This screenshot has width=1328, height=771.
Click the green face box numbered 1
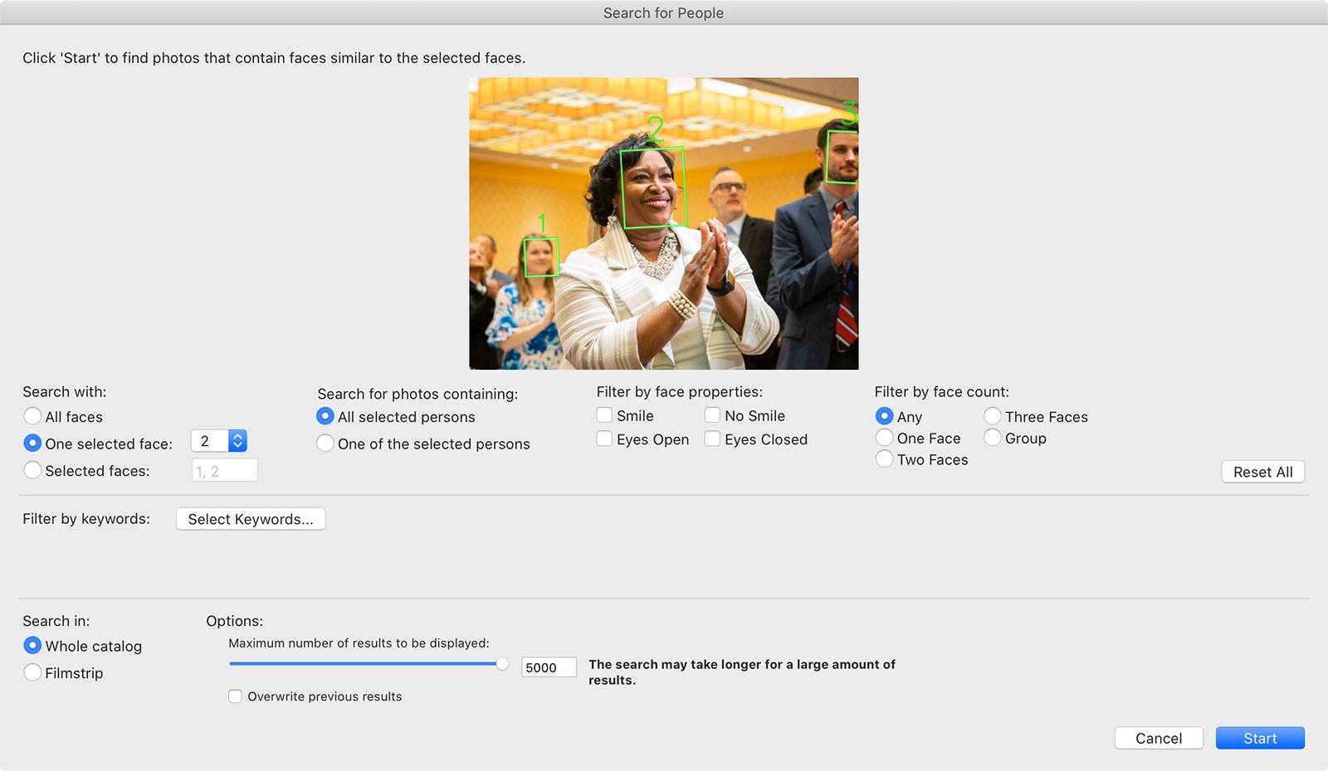540,257
